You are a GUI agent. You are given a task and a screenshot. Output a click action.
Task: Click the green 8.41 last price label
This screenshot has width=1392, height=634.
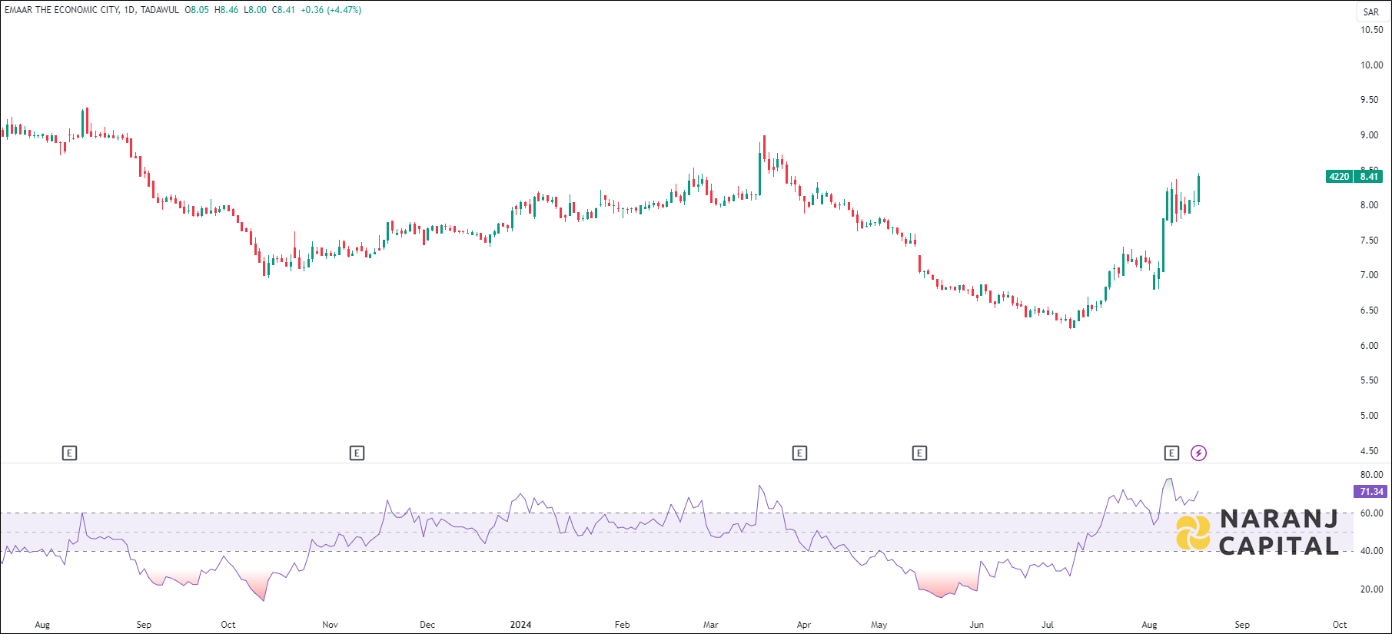(x=1368, y=177)
